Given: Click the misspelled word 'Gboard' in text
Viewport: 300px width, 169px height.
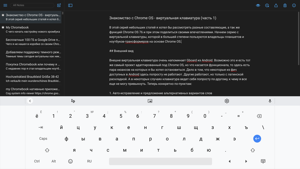Looking at the screenshot, I should [x=192, y=60].
